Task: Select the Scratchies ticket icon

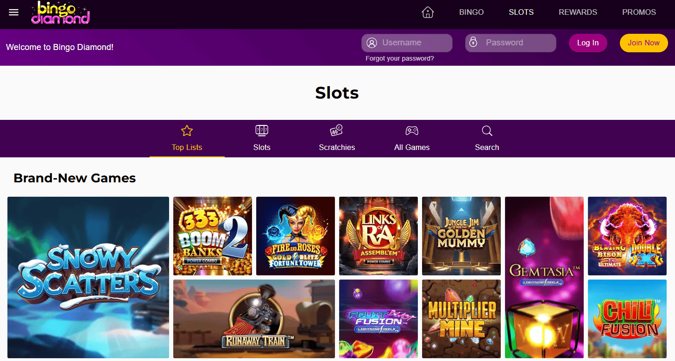Action: [x=337, y=131]
